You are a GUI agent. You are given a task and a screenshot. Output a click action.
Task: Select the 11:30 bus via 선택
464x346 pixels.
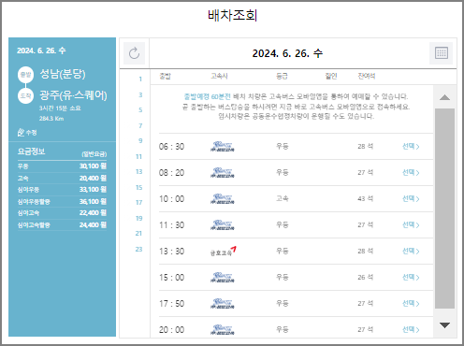coord(411,224)
